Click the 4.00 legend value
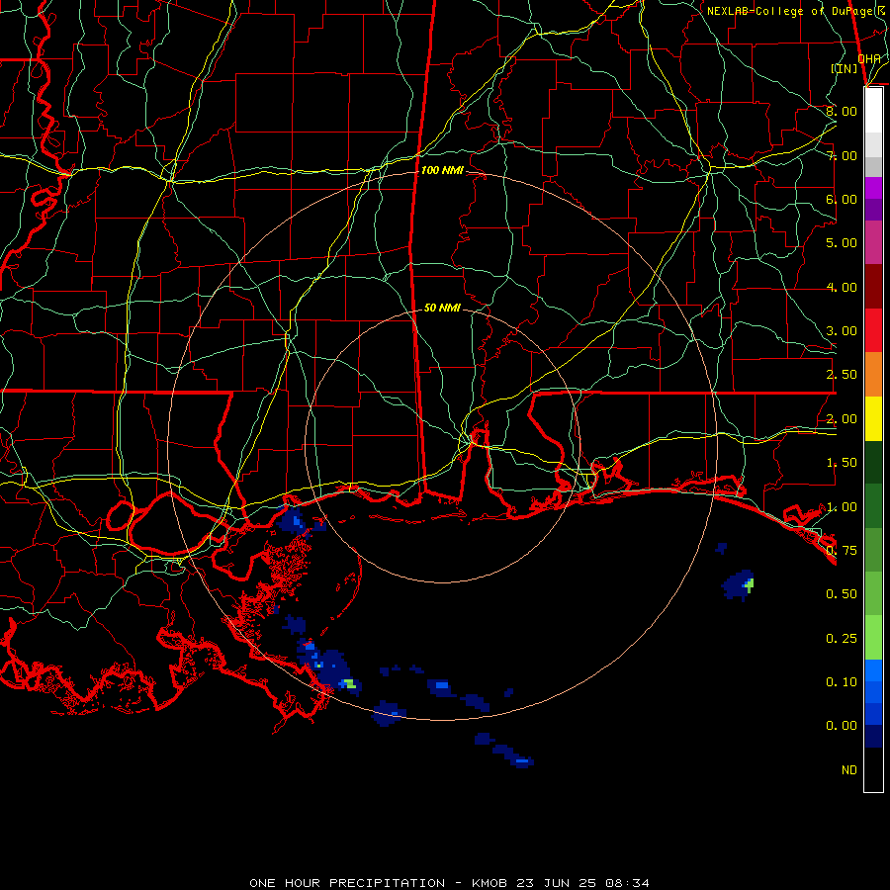 tap(842, 287)
